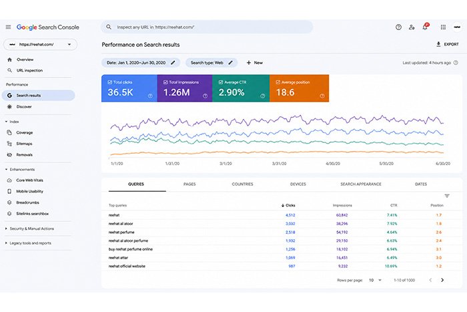Click the table filter rows icon
Viewport: 467px width, 312px height.
447,196
